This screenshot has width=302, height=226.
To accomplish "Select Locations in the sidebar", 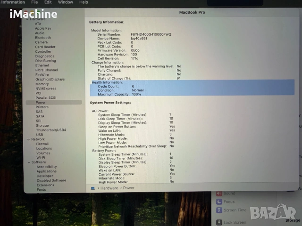I will coord(44,149).
